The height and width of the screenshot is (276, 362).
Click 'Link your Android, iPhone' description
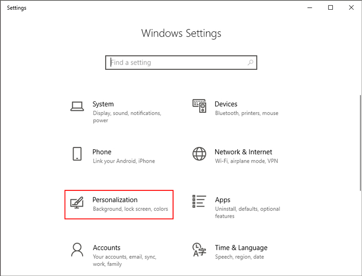tap(124, 161)
